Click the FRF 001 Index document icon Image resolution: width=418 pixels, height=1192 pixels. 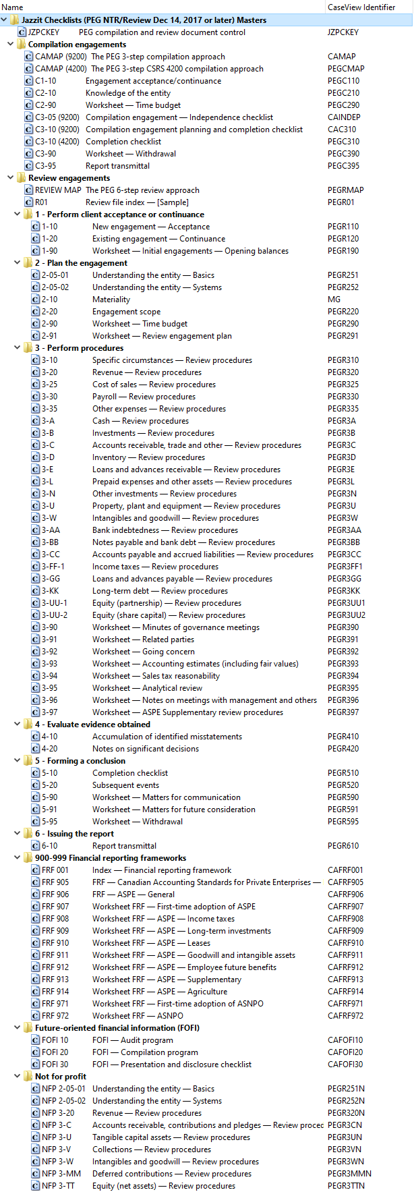tap(36, 870)
